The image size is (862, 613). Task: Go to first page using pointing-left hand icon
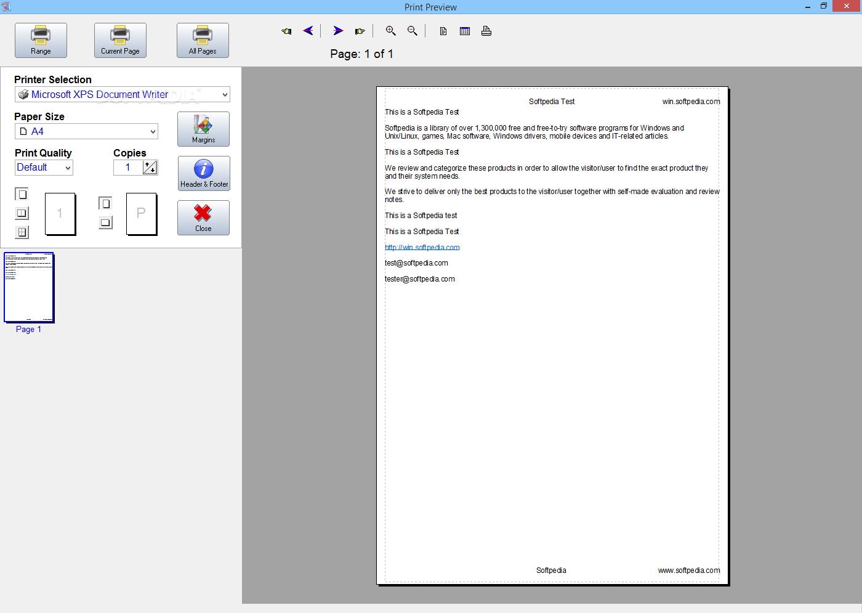point(286,31)
